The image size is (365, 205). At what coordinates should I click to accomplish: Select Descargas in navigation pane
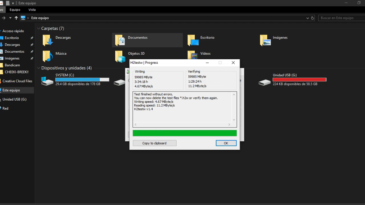pos(12,44)
